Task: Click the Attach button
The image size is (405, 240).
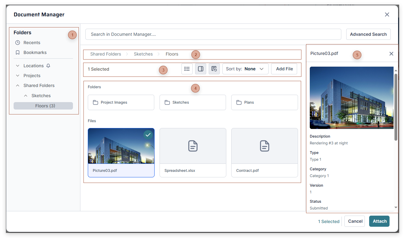Action: (379, 221)
